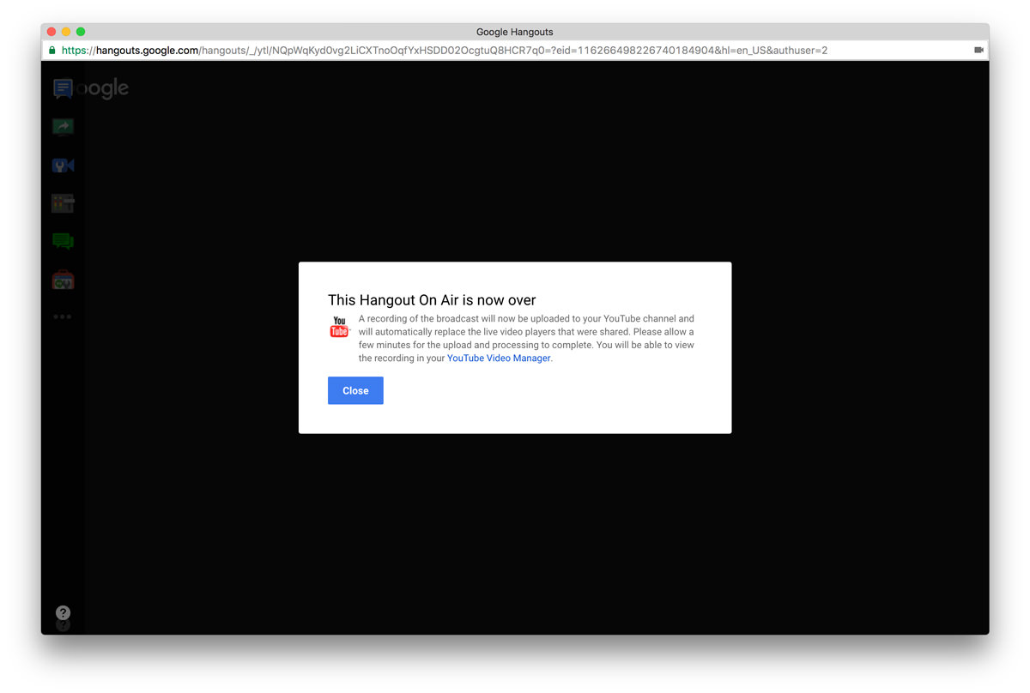
Task: Open the blue Chat sidebar icon
Action: point(63,88)
